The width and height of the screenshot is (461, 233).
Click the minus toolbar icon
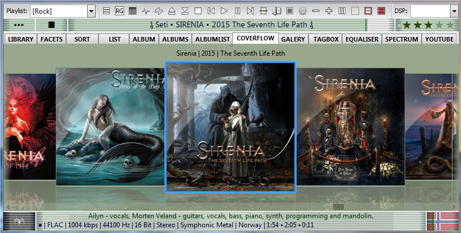[316, 11]
